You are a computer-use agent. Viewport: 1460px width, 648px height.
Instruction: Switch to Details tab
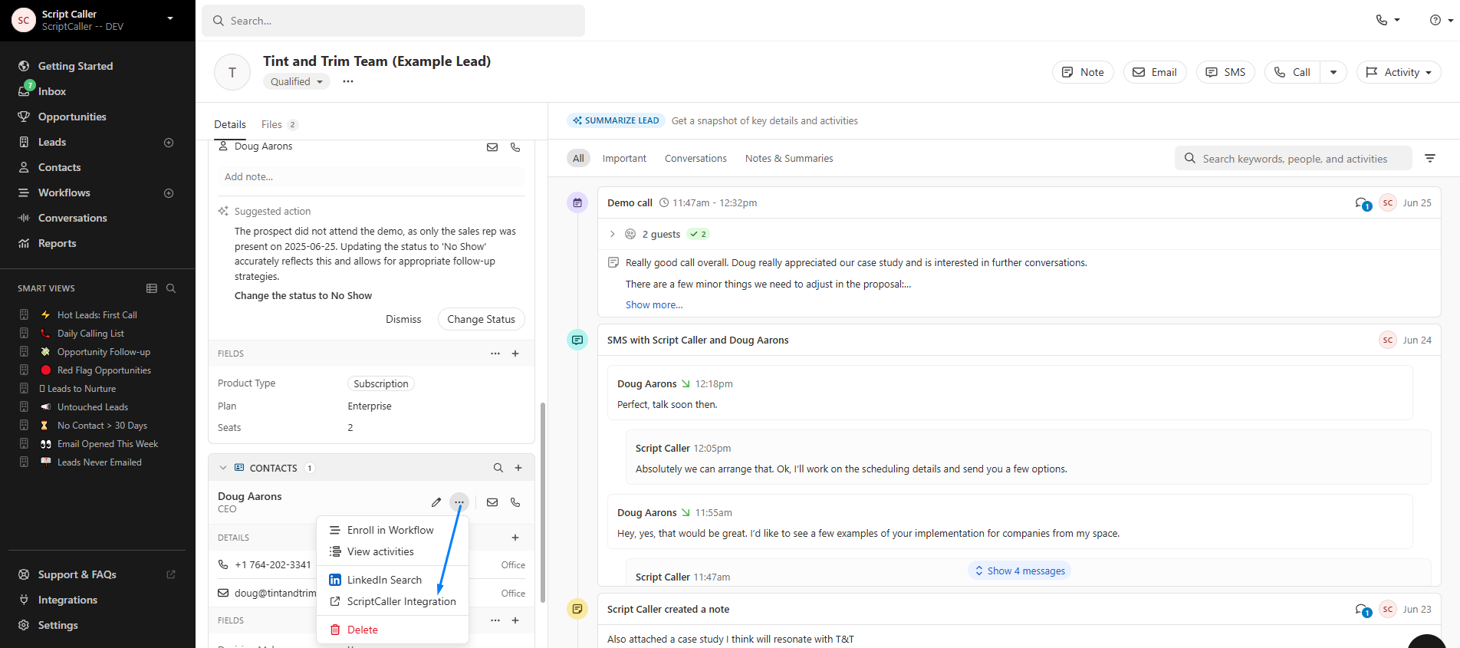(x=230, y=124)
